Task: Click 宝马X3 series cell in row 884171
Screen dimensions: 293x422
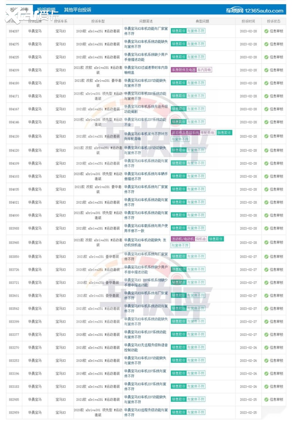Action: 61,96
